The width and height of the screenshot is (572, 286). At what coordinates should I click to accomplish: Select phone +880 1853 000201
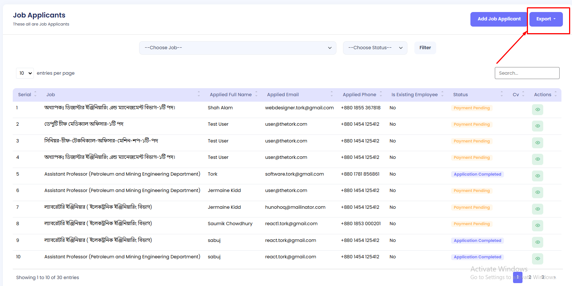click(361, 224)
